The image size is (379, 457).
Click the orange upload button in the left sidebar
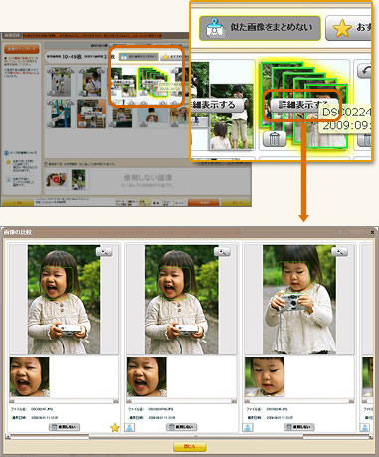coord(22,49)
